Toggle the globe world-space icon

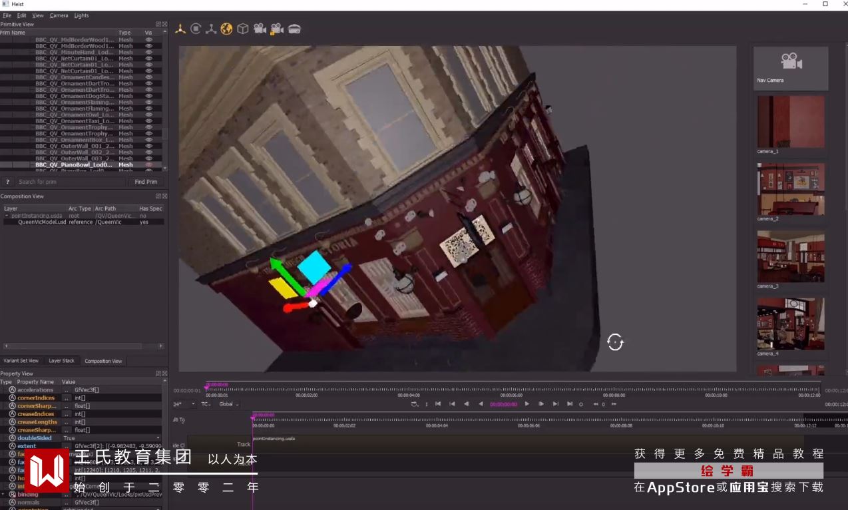(x=227, y=29)
